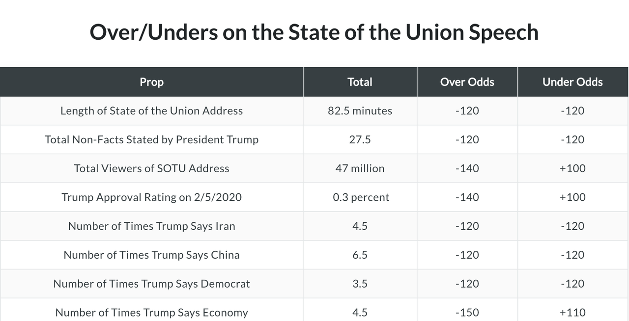The width and height of the screenshot is (629, 321).
Task: Select the "27.5" total value
Action: 360,139
